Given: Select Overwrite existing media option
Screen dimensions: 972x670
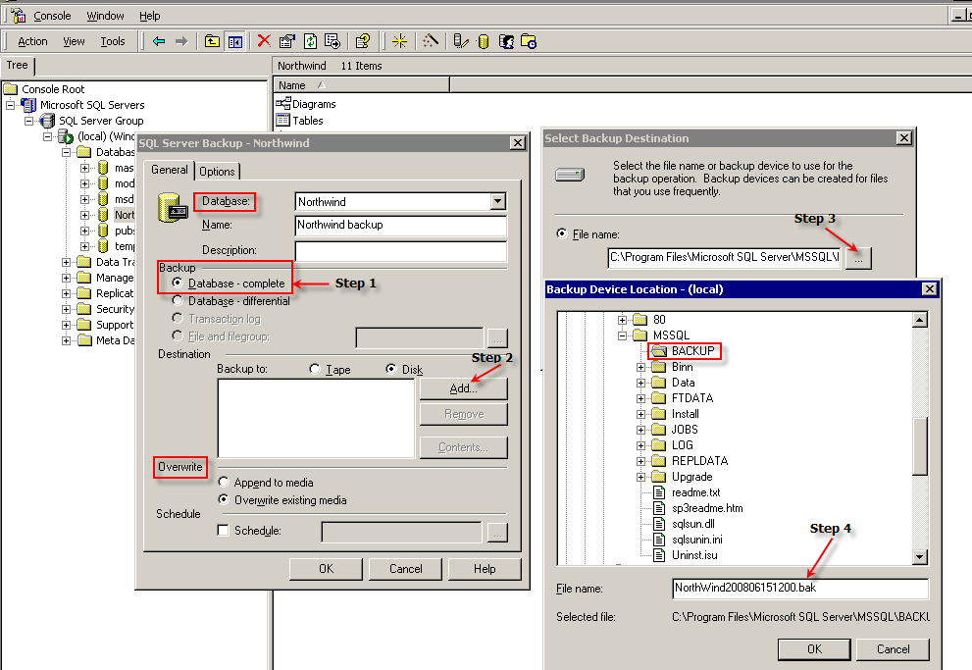Looking at the screenshot, I should (x=224, y=499).
